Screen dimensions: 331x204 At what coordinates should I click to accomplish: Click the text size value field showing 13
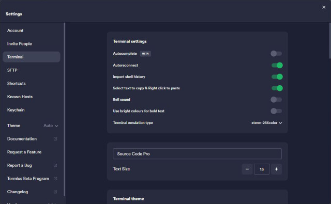click(x=262, y=169)
